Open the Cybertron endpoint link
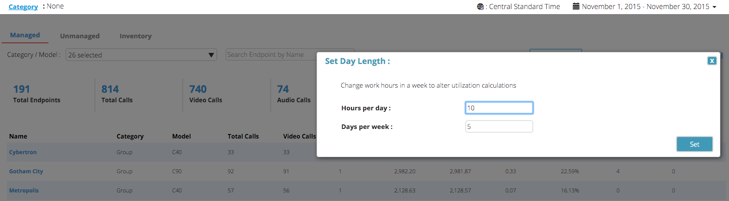This screenshot has width=729, height=201. 23,152
